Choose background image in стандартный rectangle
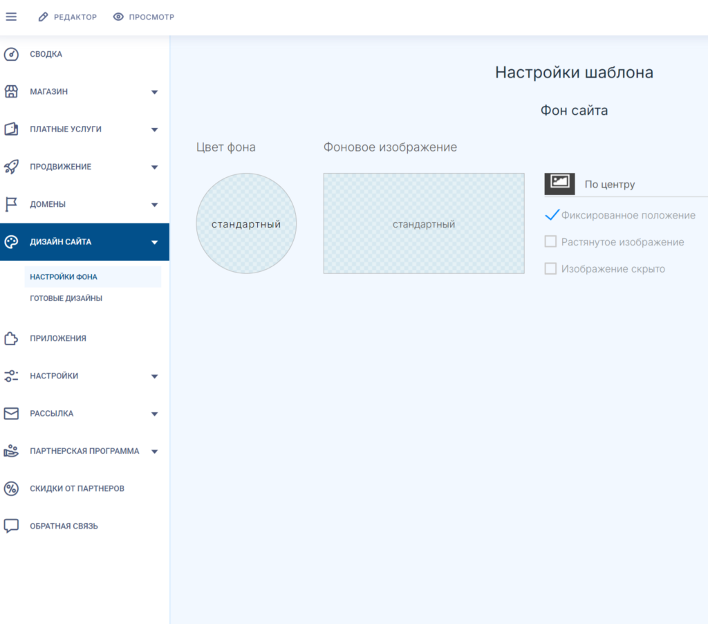Screen dimensions: 708x624 pyautogui.click(x=424, y=223)
